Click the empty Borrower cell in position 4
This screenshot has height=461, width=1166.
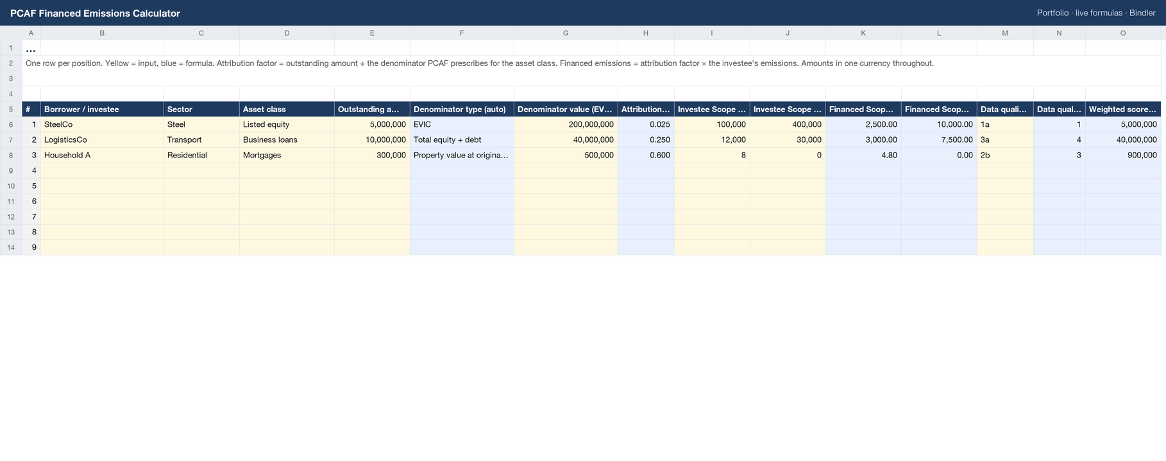102,170
